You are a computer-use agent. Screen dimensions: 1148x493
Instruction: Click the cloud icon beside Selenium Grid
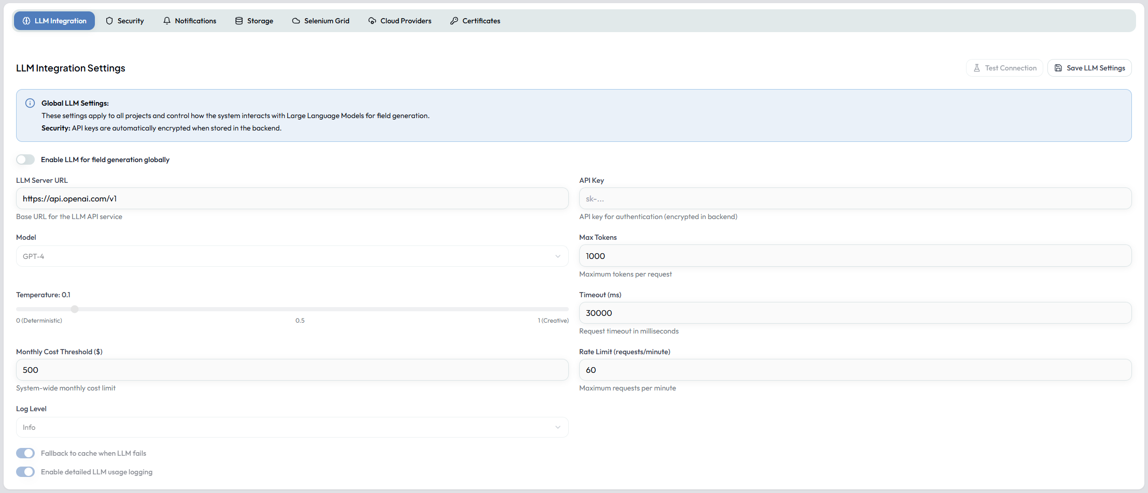click(296, 21)
